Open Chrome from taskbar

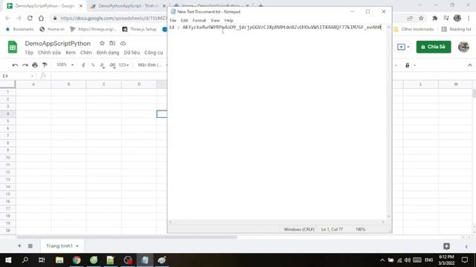coord(77,260)
